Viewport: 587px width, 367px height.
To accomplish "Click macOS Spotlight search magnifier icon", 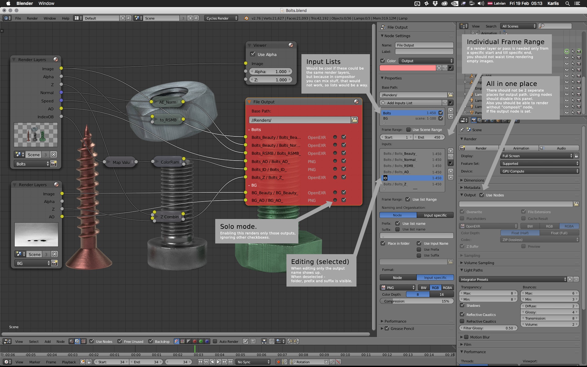I will 567,3.
